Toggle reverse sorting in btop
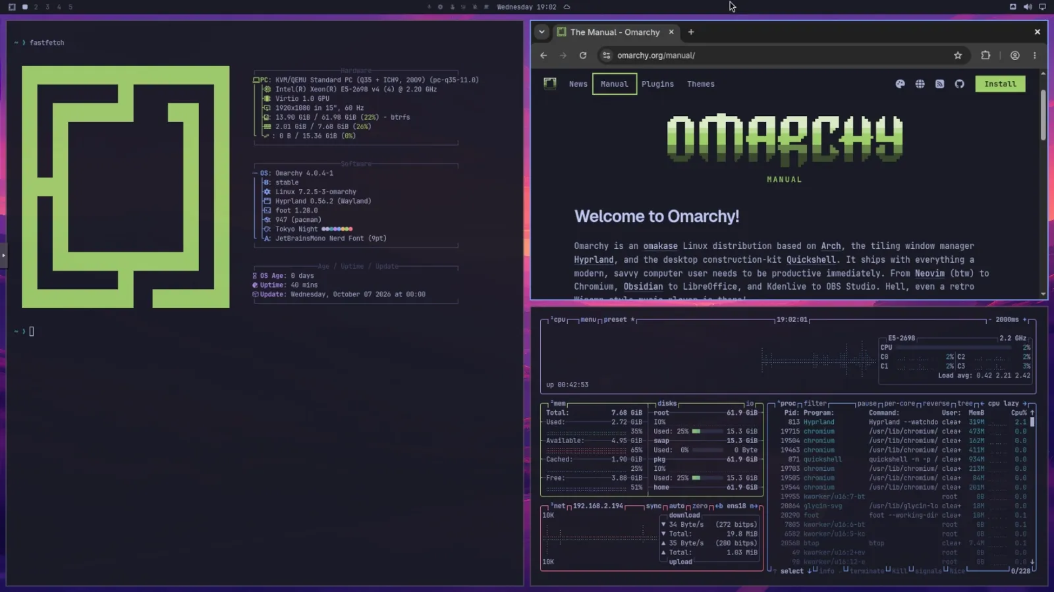This screenshot has width=1054, height=592. click(x=936, y=404)
